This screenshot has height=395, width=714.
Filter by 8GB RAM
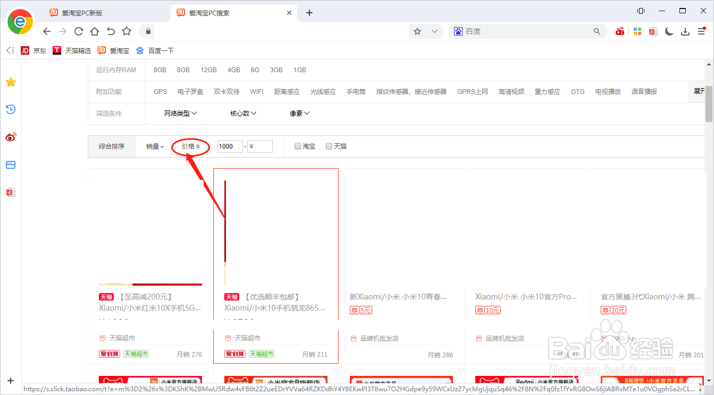160,70
